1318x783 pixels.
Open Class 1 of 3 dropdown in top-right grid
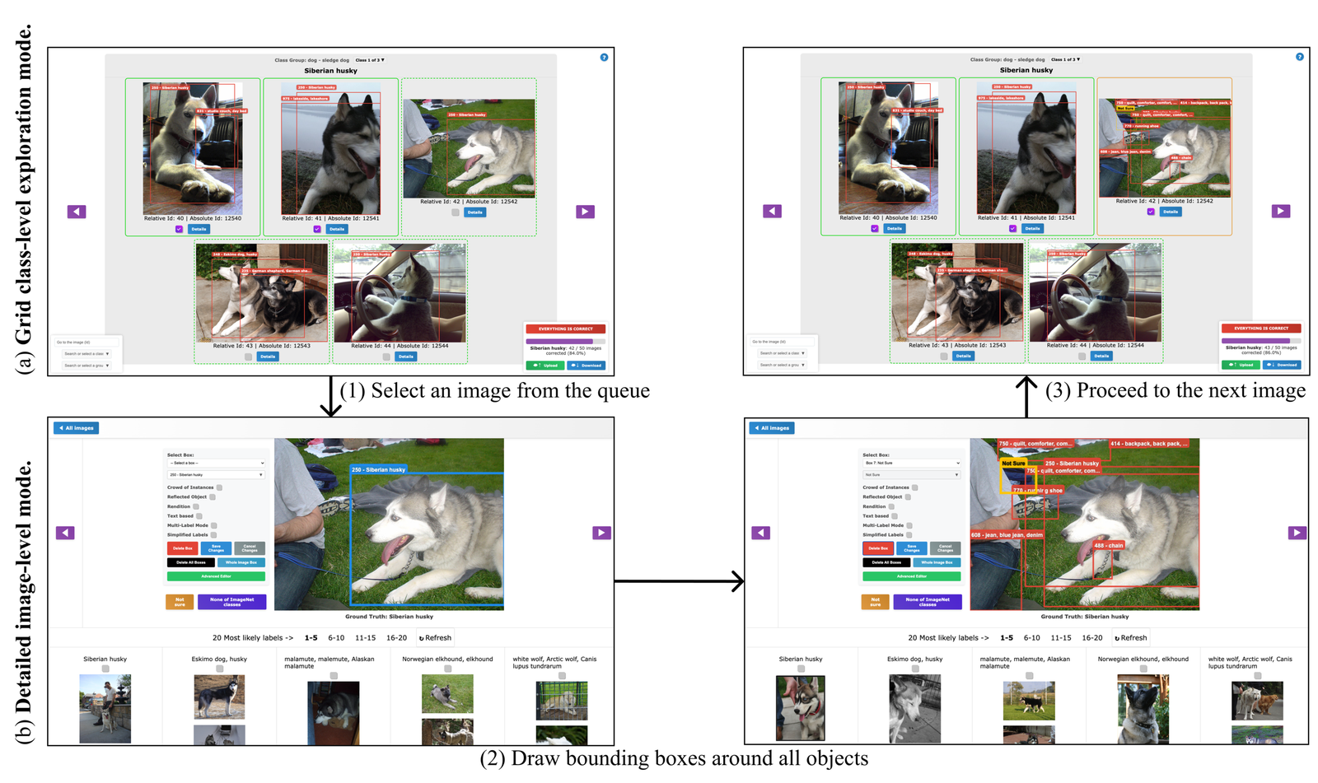click(x=1065, y=59)
